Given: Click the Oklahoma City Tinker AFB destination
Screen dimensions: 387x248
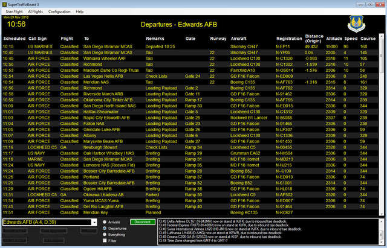Looking at the screenshot, I should tap(108, 100).
